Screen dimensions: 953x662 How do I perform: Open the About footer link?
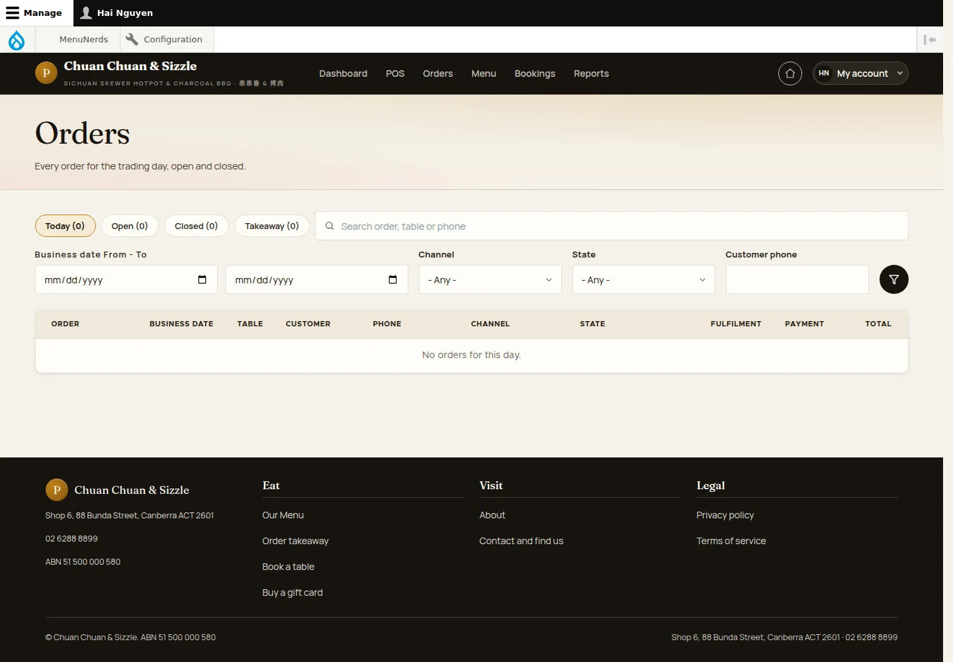(492, 515)
